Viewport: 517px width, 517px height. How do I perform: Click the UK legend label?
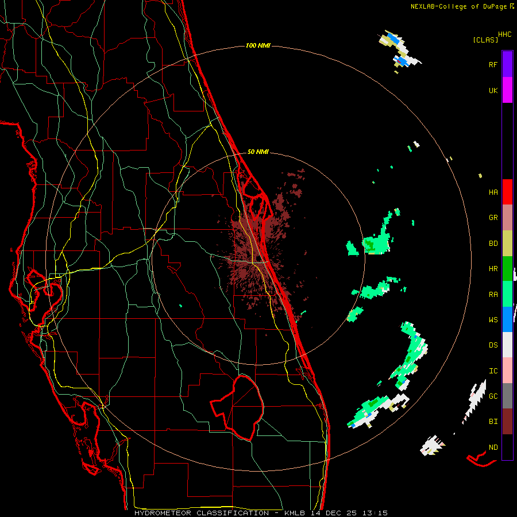pyautogui.click(x=493, y=90)
